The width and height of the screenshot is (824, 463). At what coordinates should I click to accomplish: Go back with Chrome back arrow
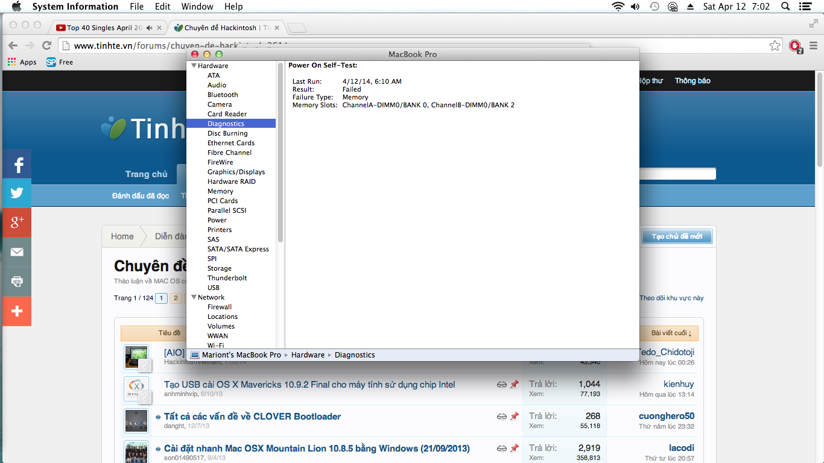(x=13, y=46)
